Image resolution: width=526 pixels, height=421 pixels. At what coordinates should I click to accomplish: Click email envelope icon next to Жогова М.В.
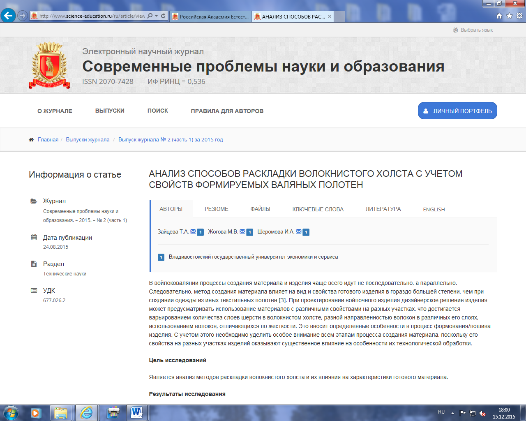pos(242,231)
